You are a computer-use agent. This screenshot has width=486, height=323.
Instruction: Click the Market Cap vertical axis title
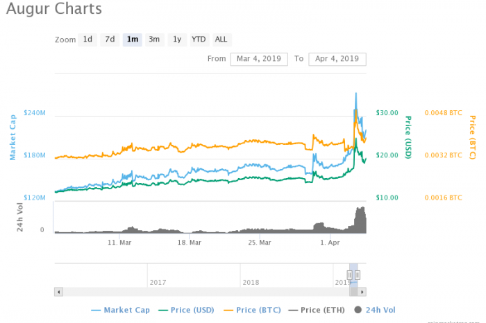click(x=12, y=137)
